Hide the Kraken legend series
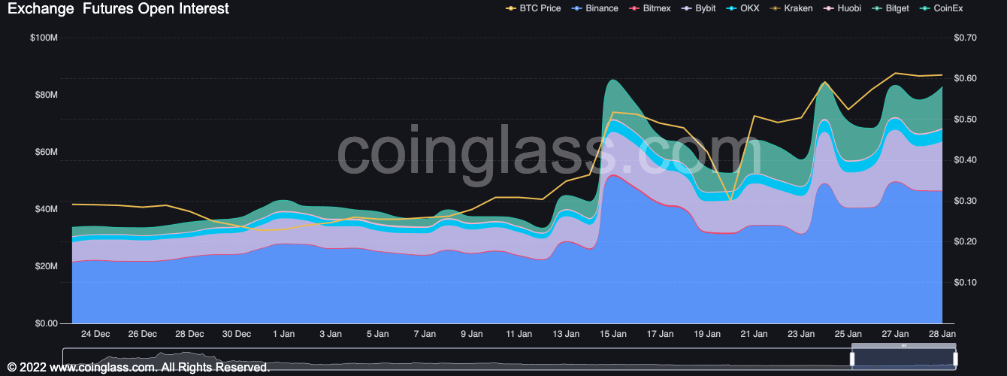Screen dimensions: 1007x376 tap(790, 8)
